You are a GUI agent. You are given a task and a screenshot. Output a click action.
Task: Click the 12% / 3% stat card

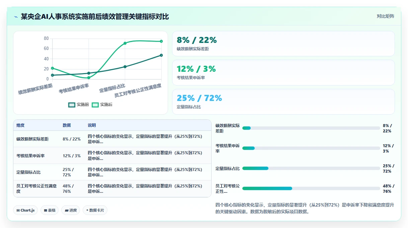point(283,72)
